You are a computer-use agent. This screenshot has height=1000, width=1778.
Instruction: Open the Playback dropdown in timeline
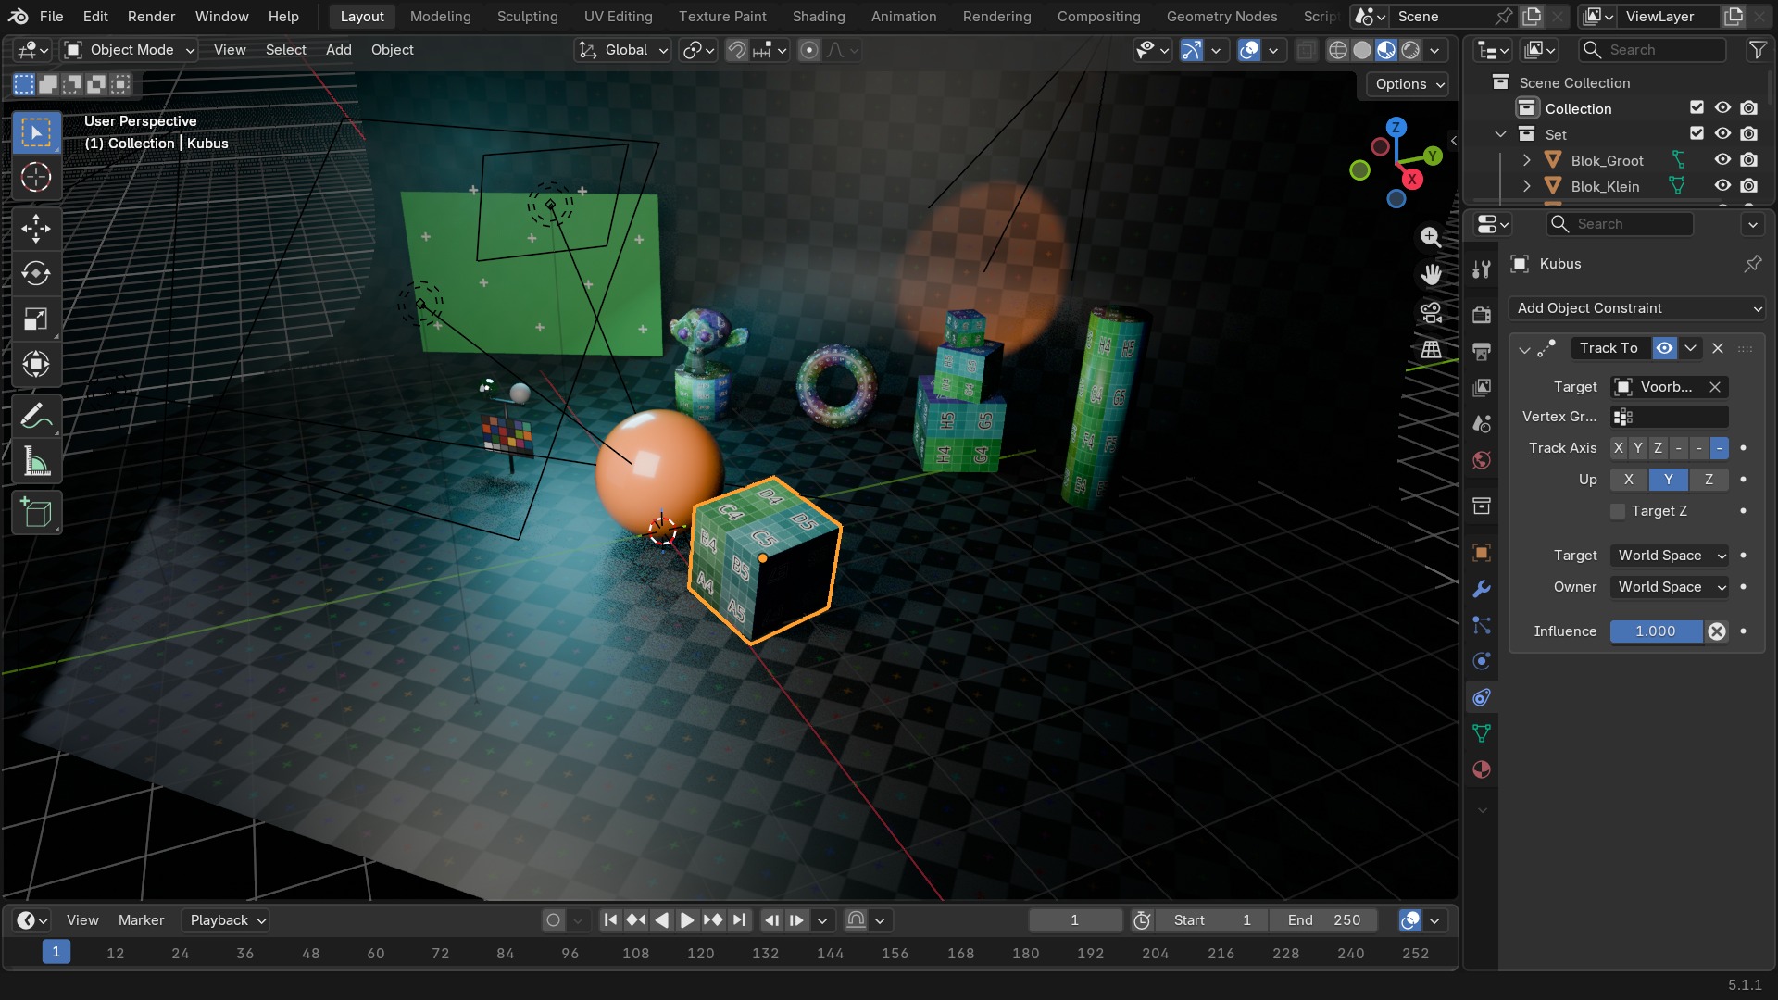click(x=225, y=920)
